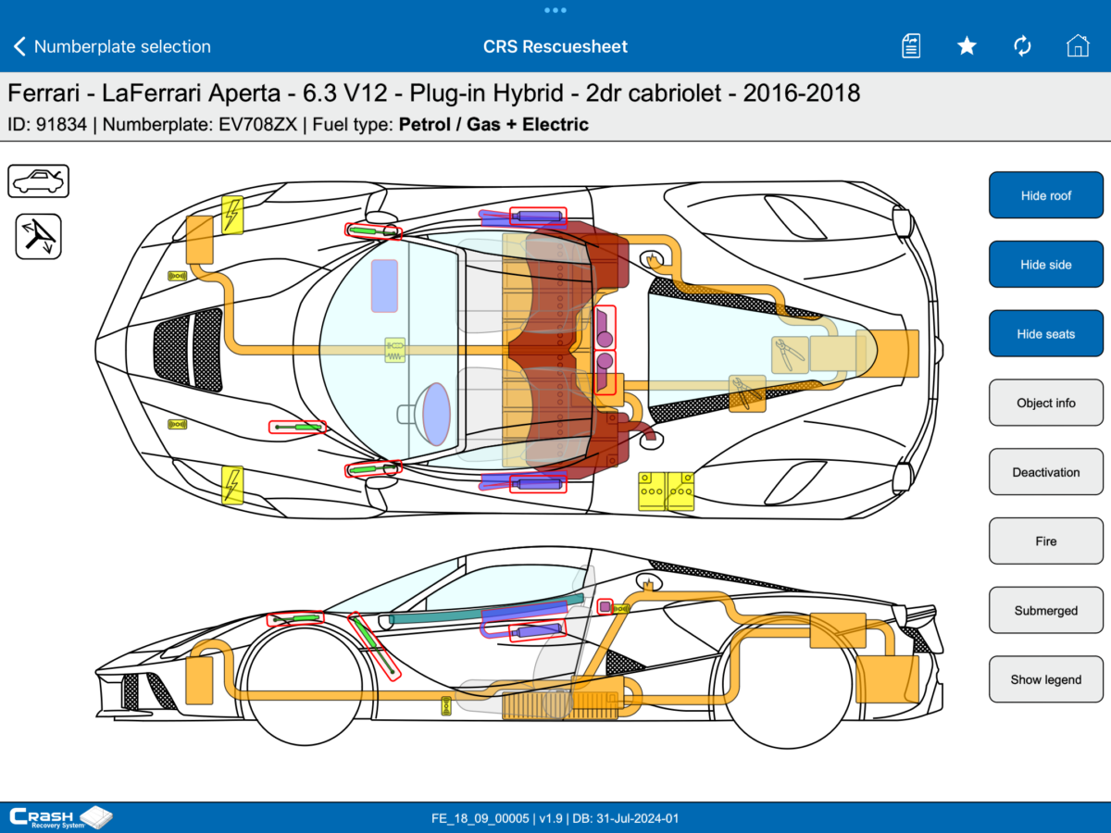Click the lower cutting pliers symbol near rear

point(747,392)
